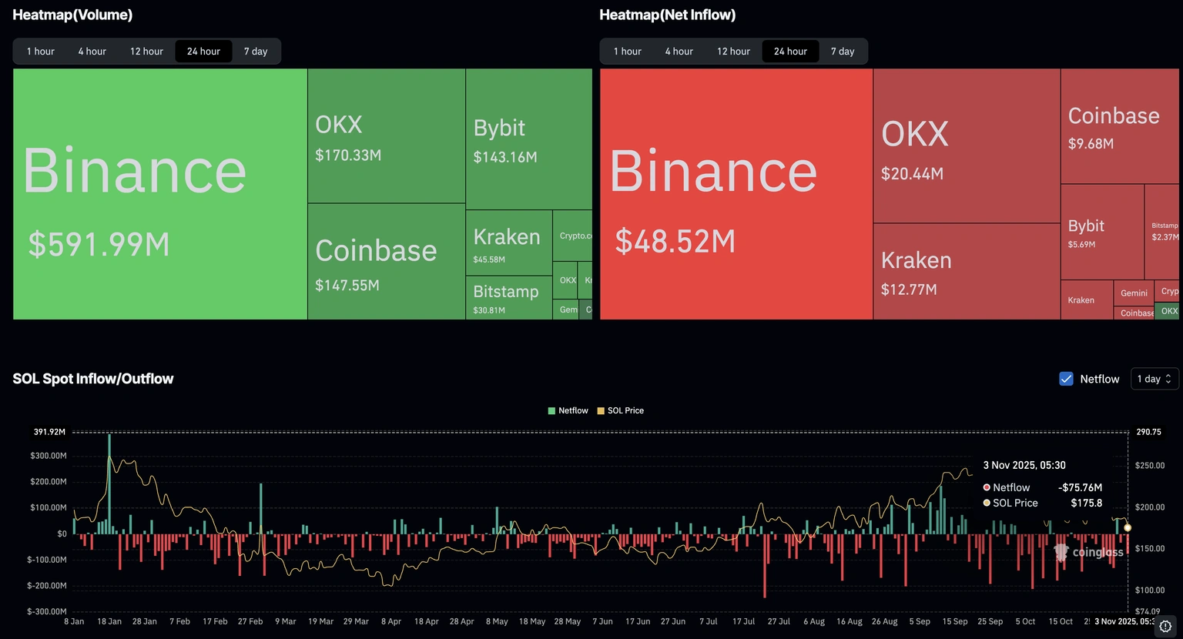This screenshot has width=1183, height=639.
Task: Click Kraken $12.77M net inflow block
Action: click(x=966, y=271)
